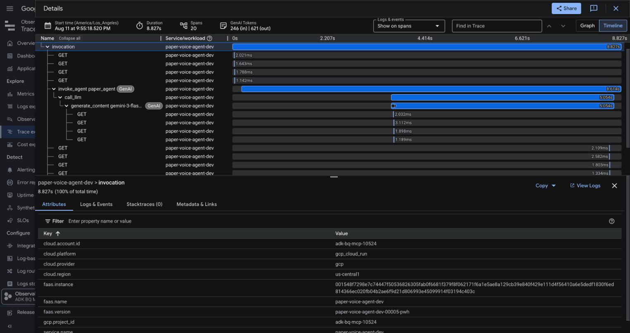Open the hamburger navigation menu
Image resolution: width=630 pixels, height=333 pixels.
tap(10, 8)
